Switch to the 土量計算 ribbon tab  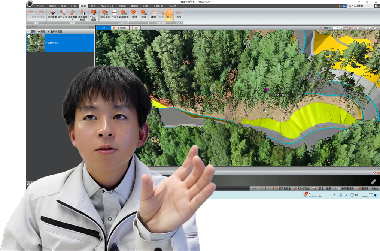coord(158,6)
